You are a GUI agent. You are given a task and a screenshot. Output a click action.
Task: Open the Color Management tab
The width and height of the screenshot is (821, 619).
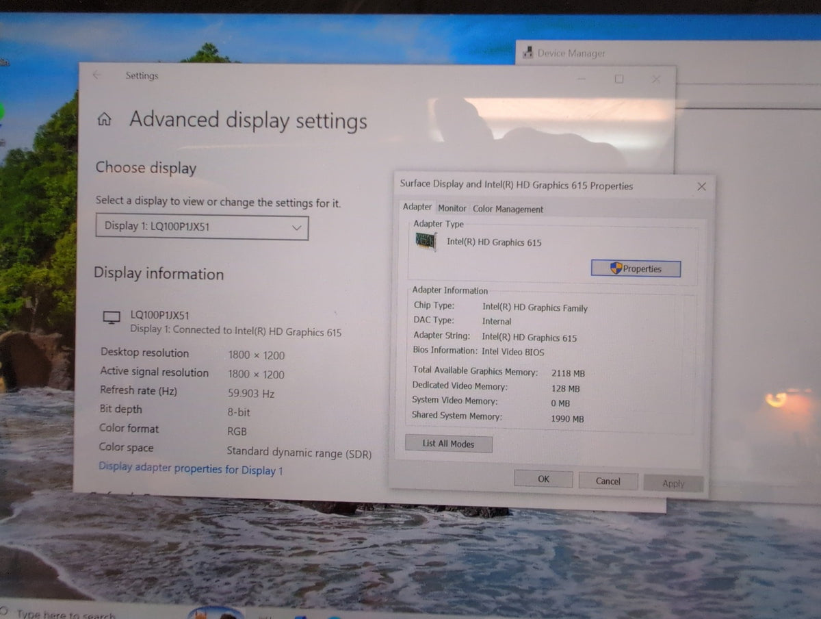pyautogui.click(x=508, y=210)
